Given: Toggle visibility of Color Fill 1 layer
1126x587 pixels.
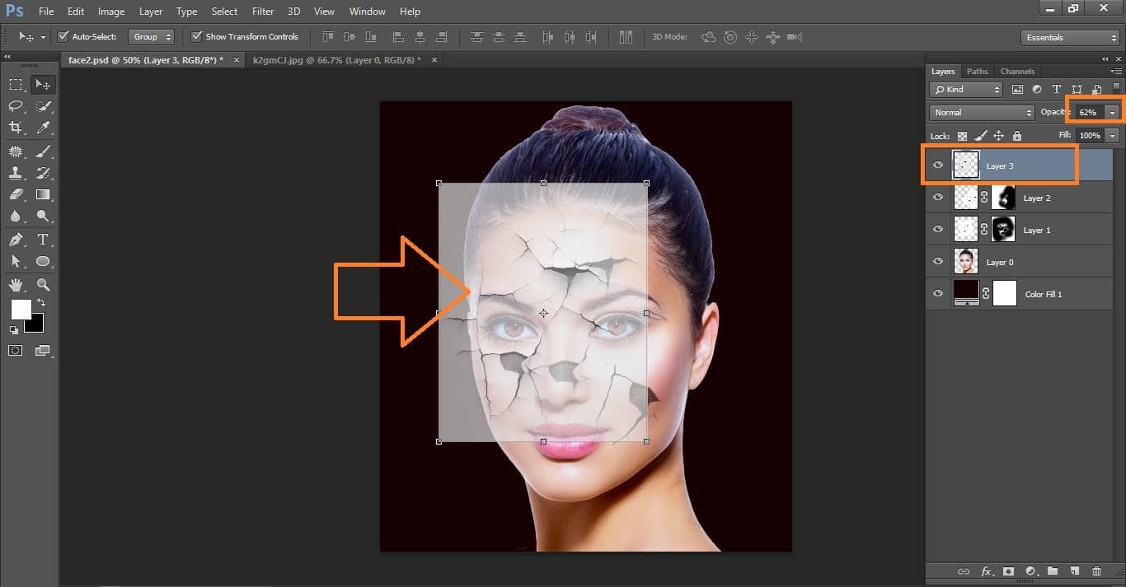Looking at the screenshot, I should point(937,294).
